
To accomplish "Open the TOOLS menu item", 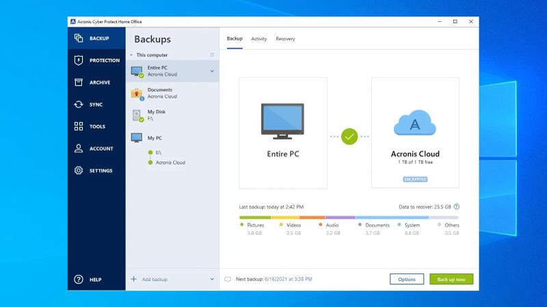I will coord(96,126).
